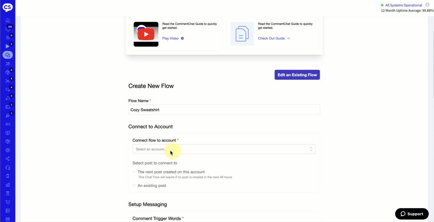Image resolution: width=434 pixels, height=222 pixels.
Task: Open settings gear in sidebar
Action: 8,150
